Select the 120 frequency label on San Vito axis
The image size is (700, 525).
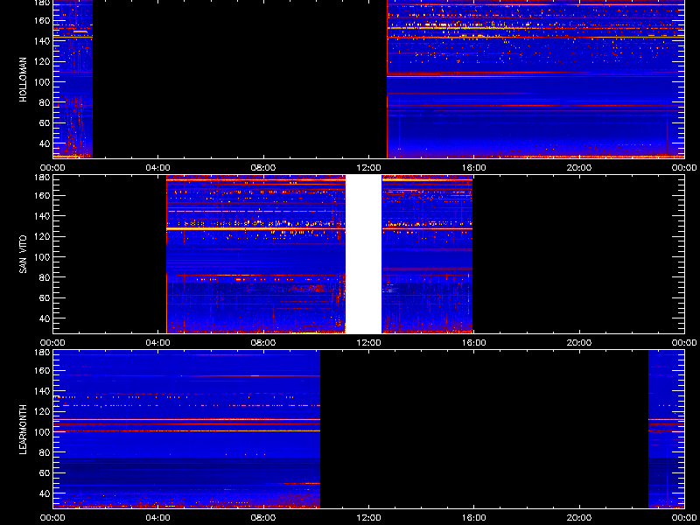click(42, 236)
